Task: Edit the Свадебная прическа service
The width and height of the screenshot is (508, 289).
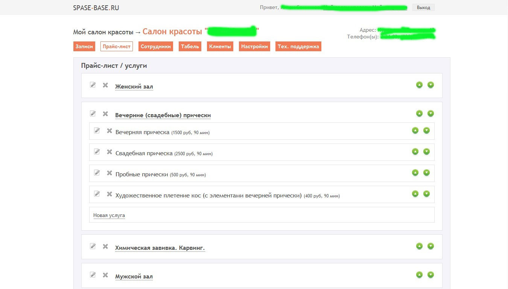Action: point(97,151)
